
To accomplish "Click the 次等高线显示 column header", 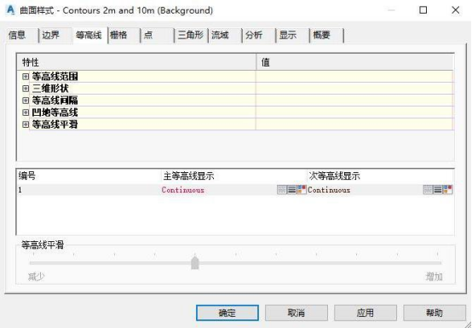I will [381, 176].
